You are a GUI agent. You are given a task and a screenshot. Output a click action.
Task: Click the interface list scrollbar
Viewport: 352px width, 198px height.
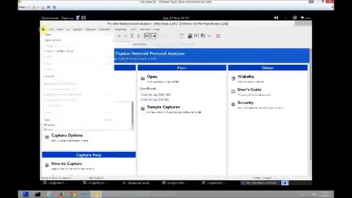point(133,113)
